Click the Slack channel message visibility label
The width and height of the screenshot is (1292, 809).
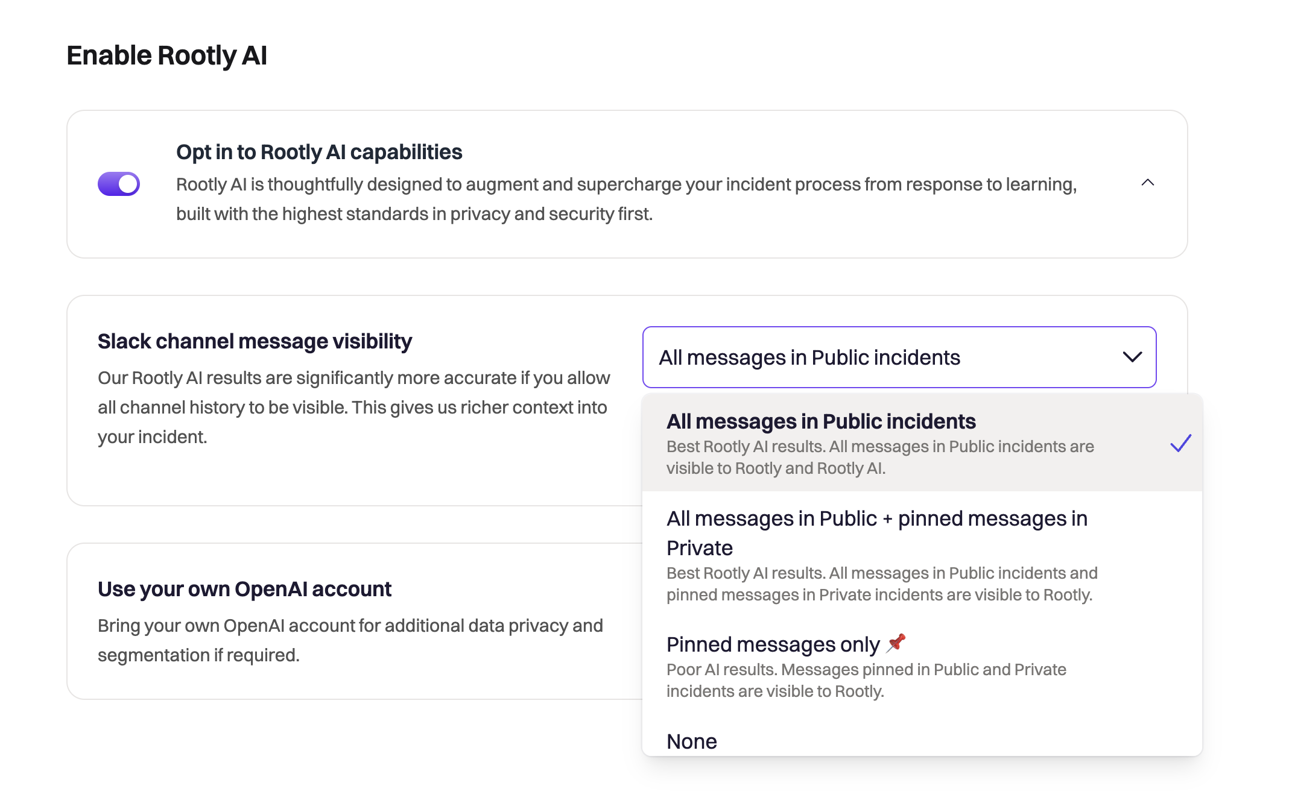255,341
